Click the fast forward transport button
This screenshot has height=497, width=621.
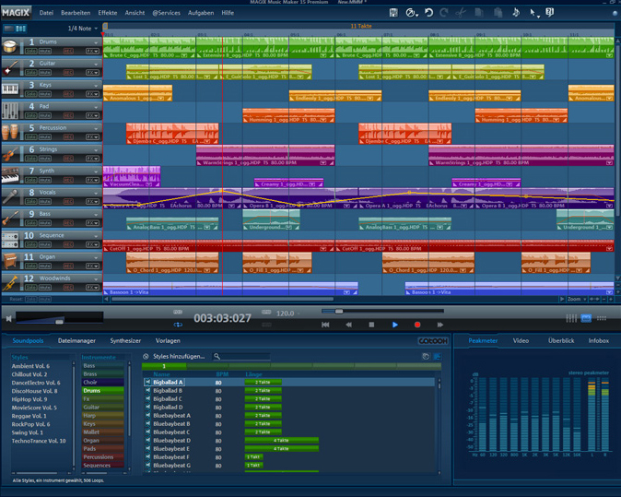(440, 325)
